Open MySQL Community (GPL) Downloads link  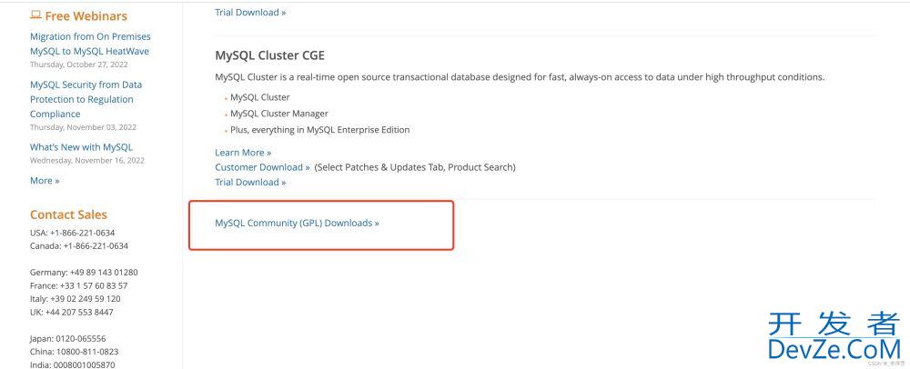pos(297,223)
